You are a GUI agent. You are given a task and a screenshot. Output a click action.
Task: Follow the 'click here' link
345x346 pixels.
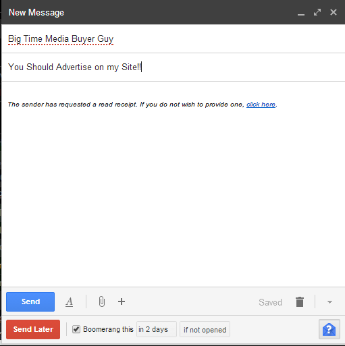[x=261, y=105]
